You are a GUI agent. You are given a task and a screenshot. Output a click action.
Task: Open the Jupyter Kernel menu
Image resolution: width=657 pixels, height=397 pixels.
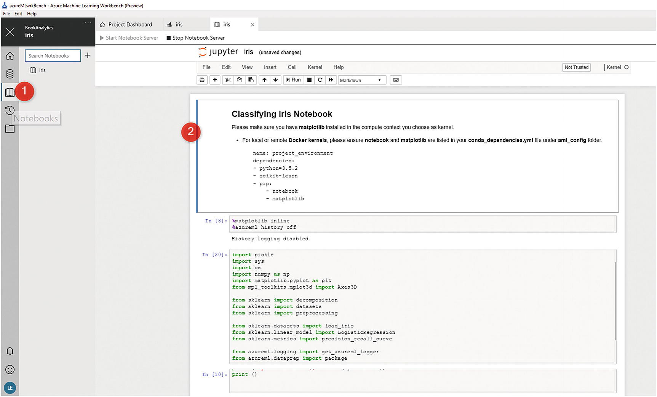click(x=315, y=67)
